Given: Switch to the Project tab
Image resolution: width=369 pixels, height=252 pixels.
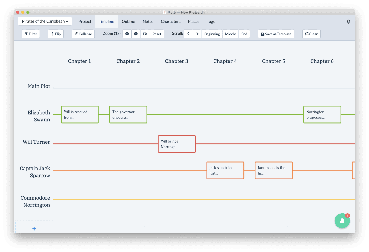Looking at the screenshot, I should (x=85, y=22).
